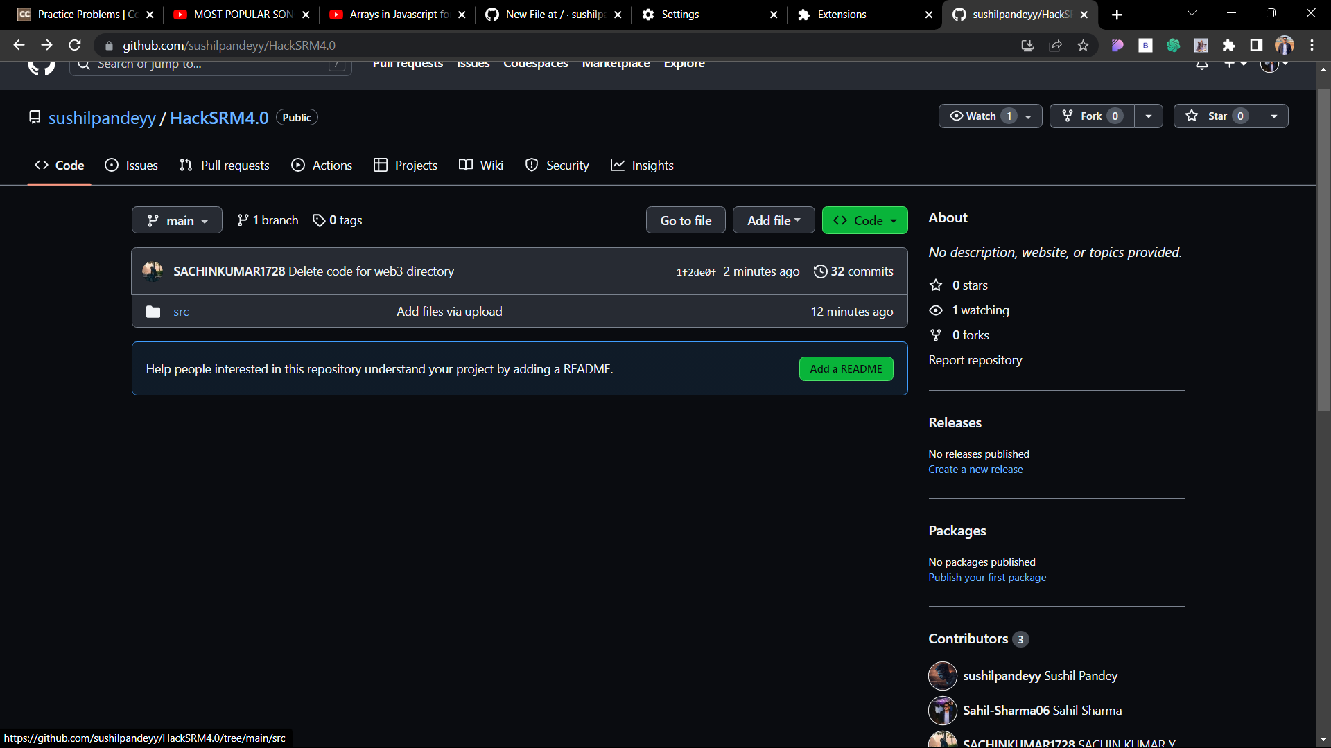Select the Security shield icon
Image resolution: width=1331 pixels, height=748 pixels.
532,165
